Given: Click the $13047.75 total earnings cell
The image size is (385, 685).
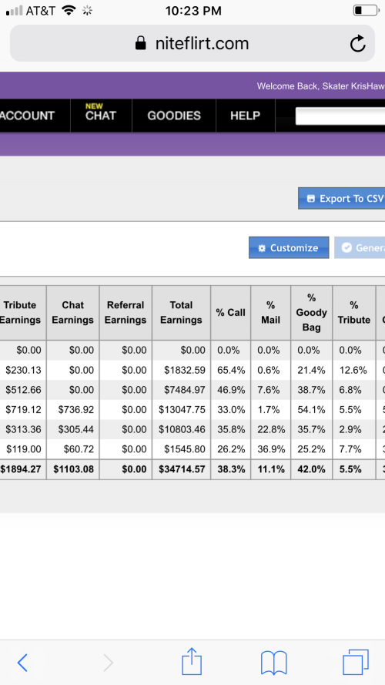Looking at the screenshot, I should click(181, 410).
